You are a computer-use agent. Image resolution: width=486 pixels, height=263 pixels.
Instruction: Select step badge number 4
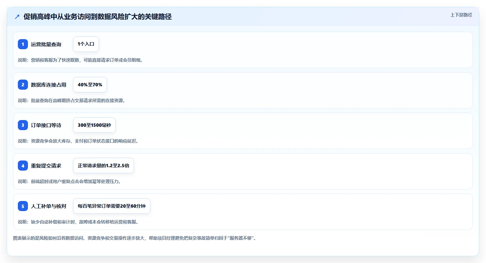tap(23, 166)
